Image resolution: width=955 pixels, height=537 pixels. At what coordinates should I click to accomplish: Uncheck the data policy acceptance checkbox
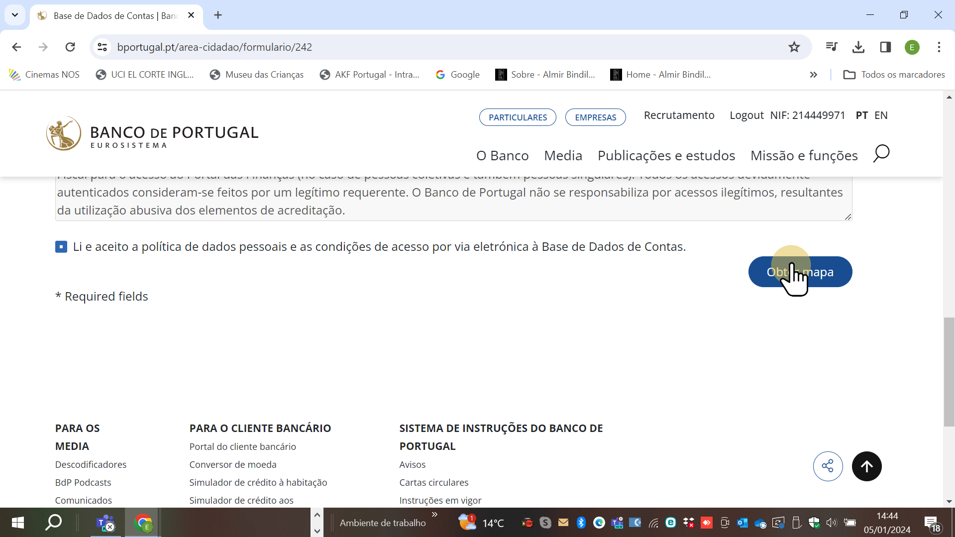click(x=61, y=246)
